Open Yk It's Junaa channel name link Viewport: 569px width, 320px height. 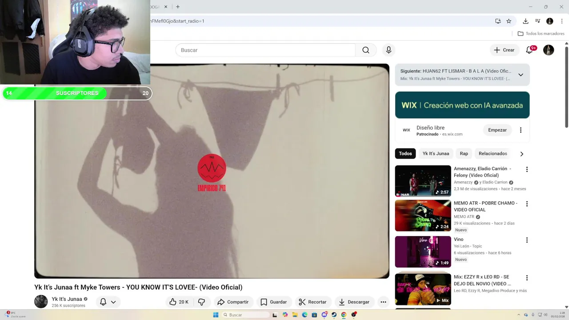(x=67, y=299)
